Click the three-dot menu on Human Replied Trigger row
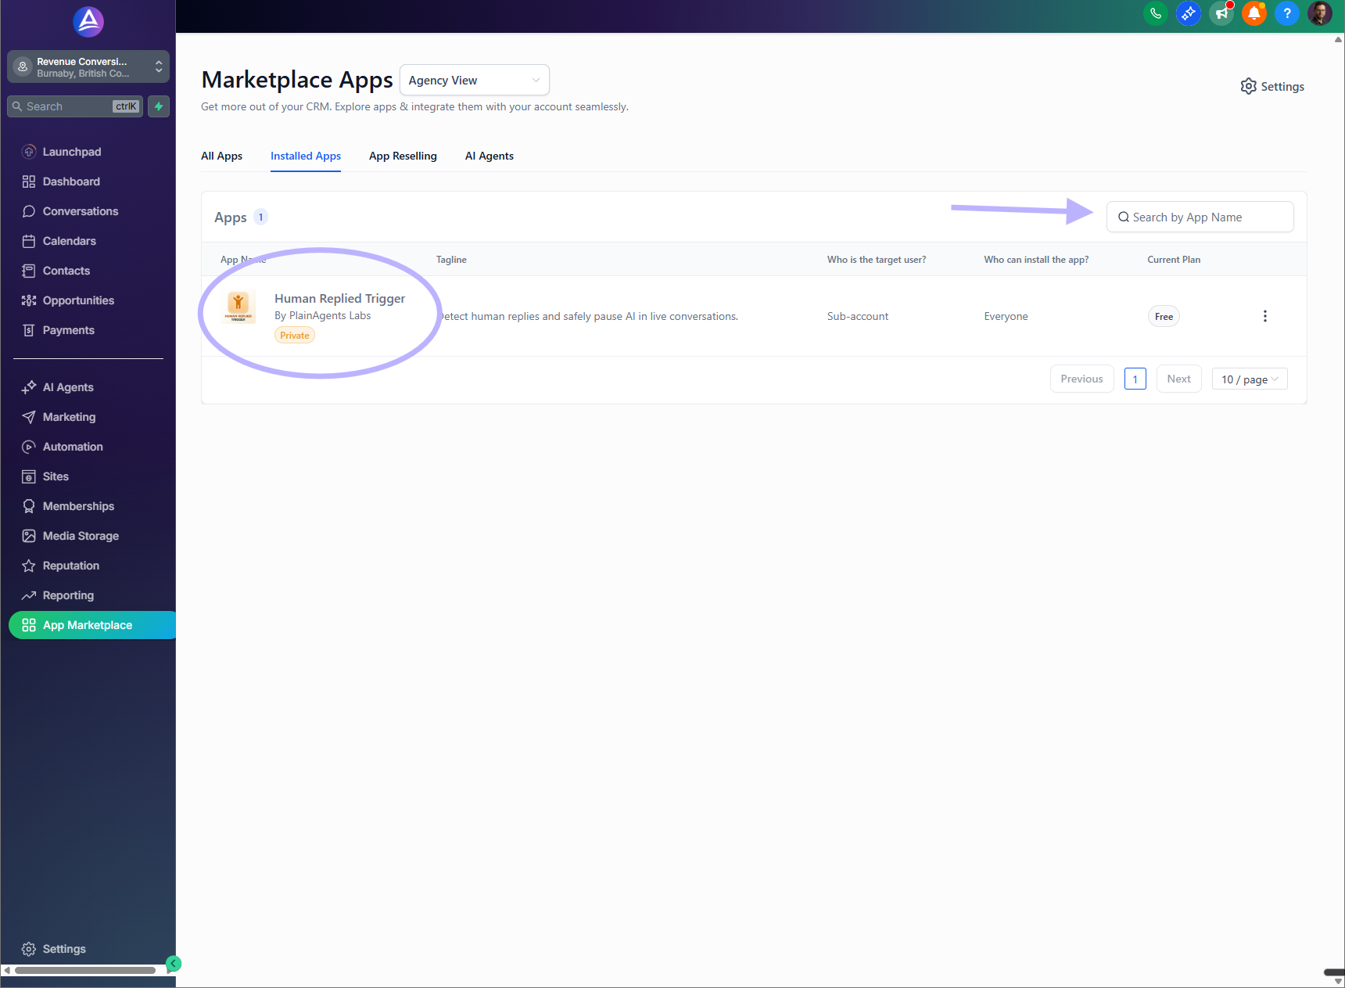 click(1265, 316)
